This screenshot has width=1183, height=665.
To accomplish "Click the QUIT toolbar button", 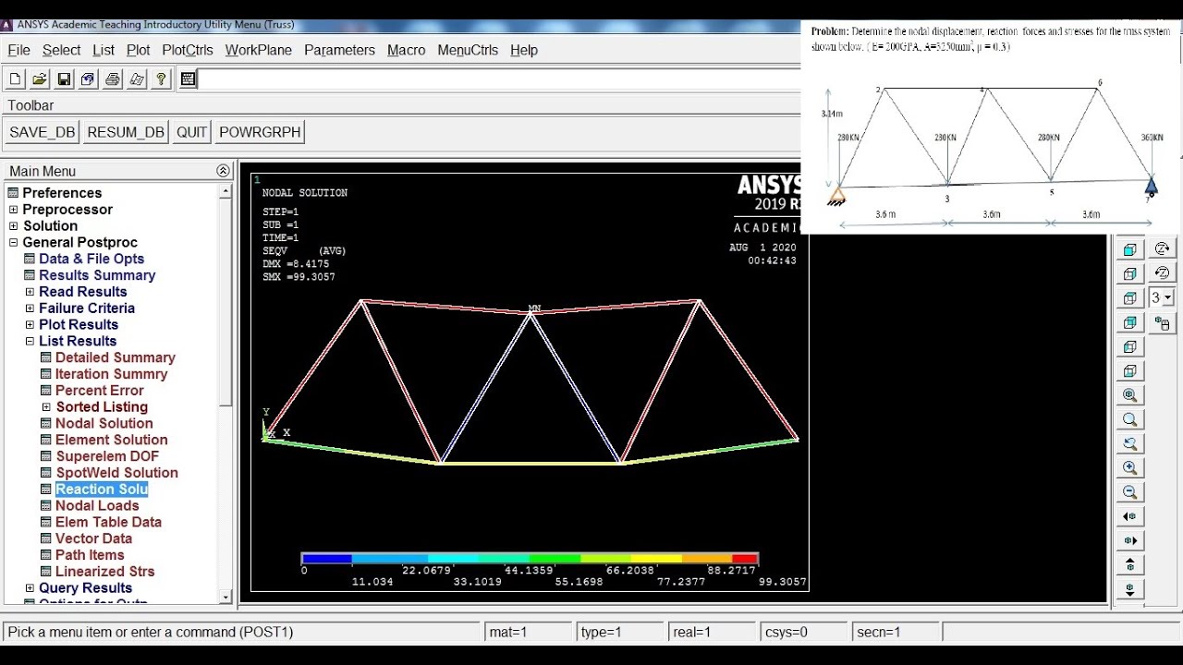I will [191, 132].
